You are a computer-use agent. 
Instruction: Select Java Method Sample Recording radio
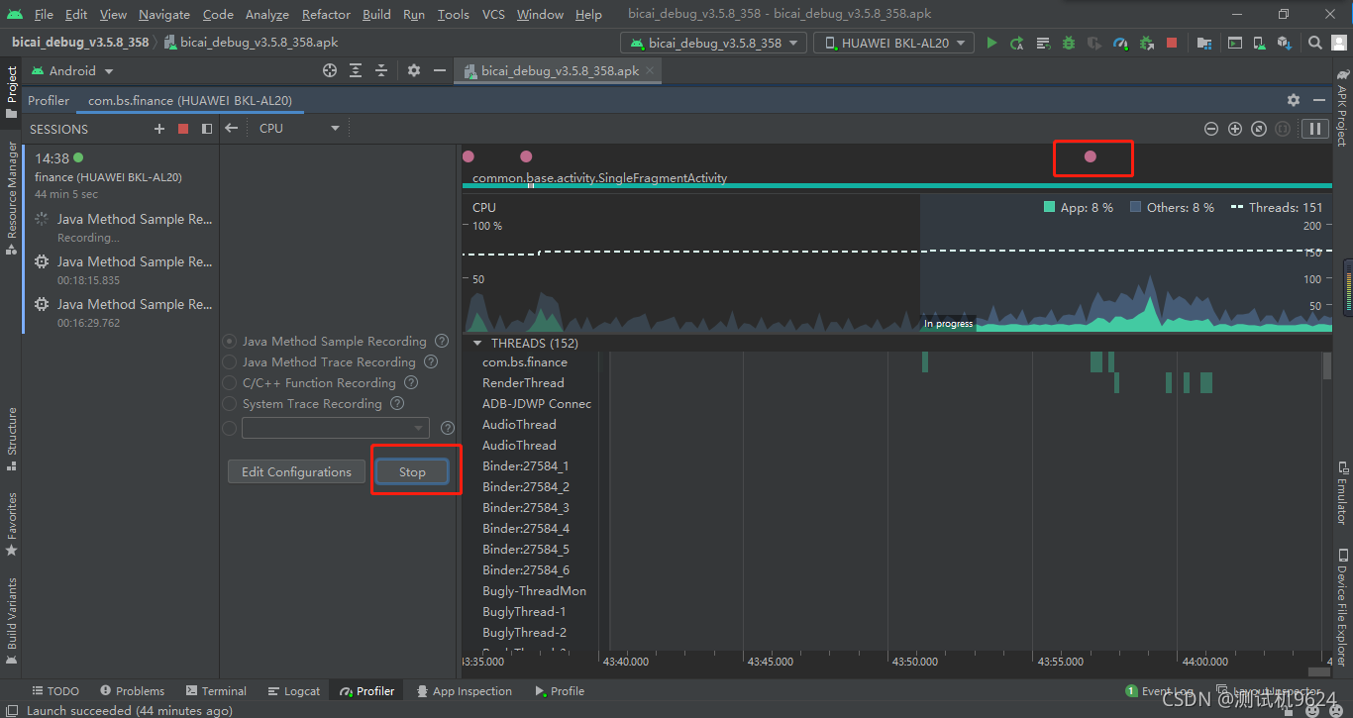pyautogui.click(x=230, y=341)
